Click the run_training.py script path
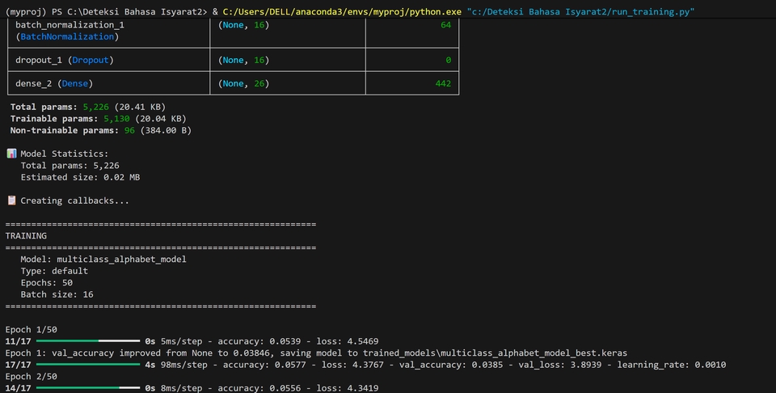 tap(581, 12)
